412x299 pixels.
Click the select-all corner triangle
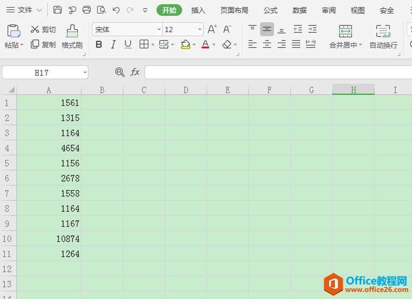pyautogui.click(x=11, y=90)
